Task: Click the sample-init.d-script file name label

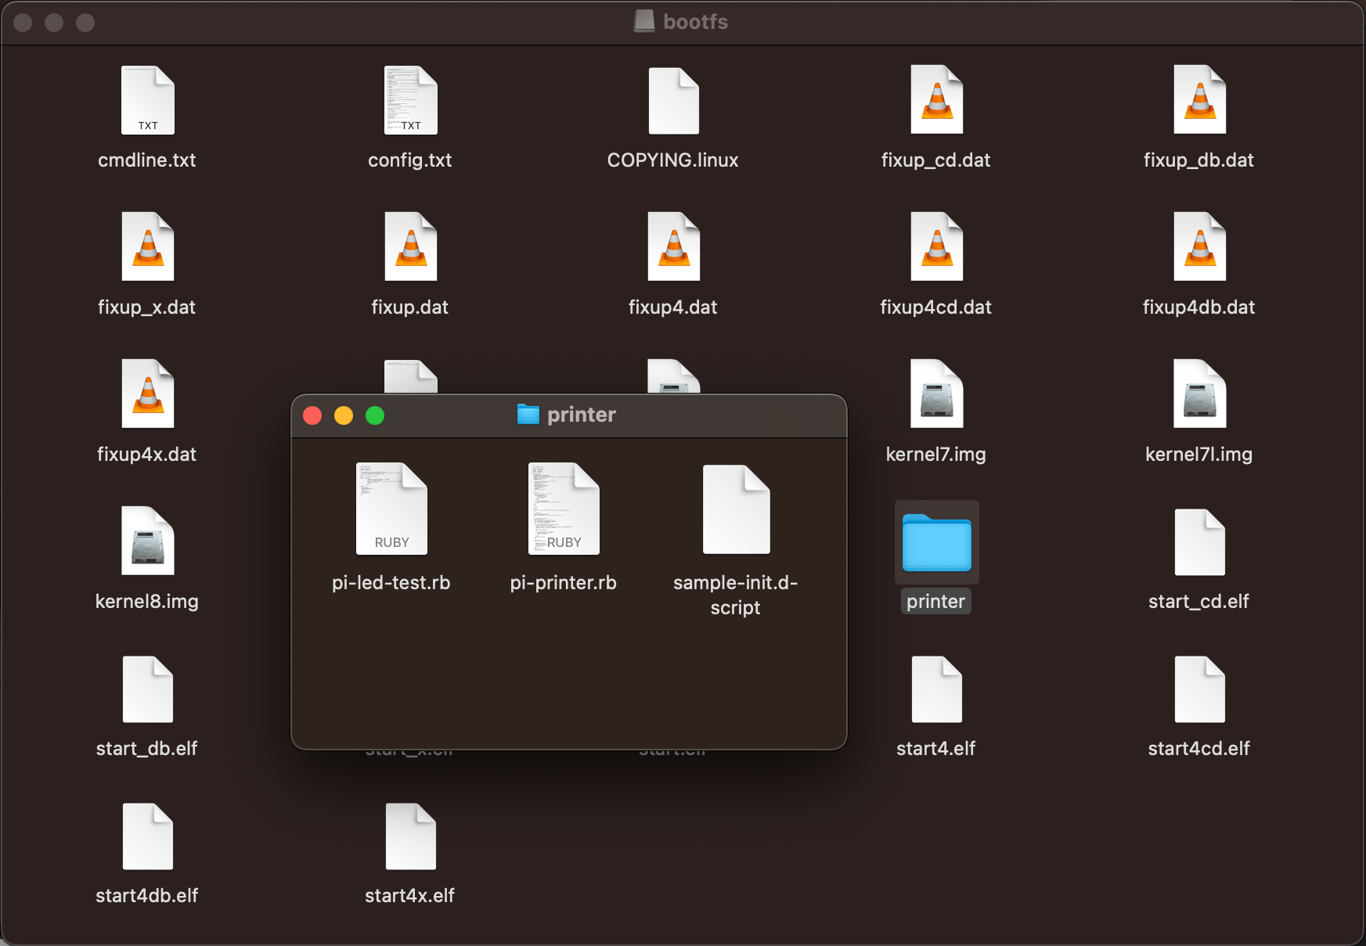Action: 736,595
